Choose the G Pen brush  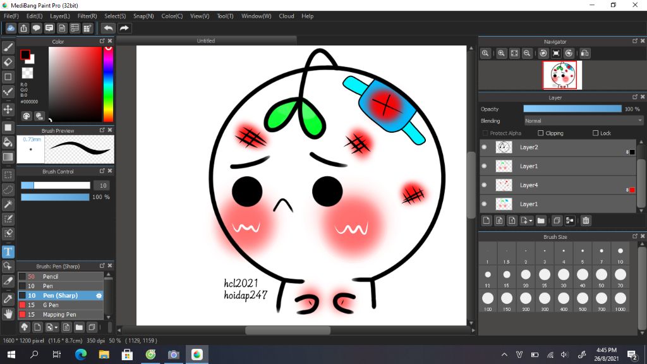pos(60,305)
